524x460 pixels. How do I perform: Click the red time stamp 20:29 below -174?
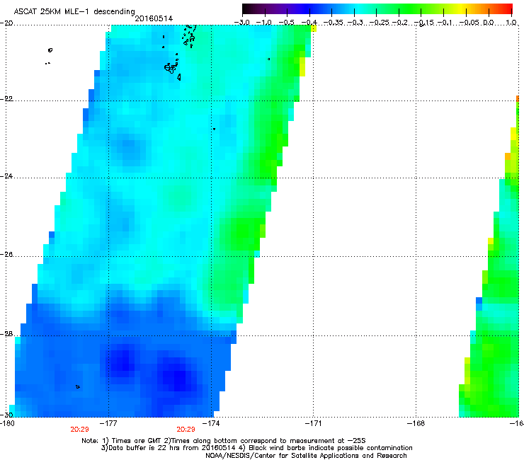186,430
